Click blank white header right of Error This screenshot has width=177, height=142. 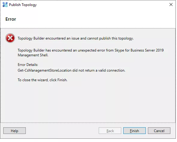pos(96,19)
